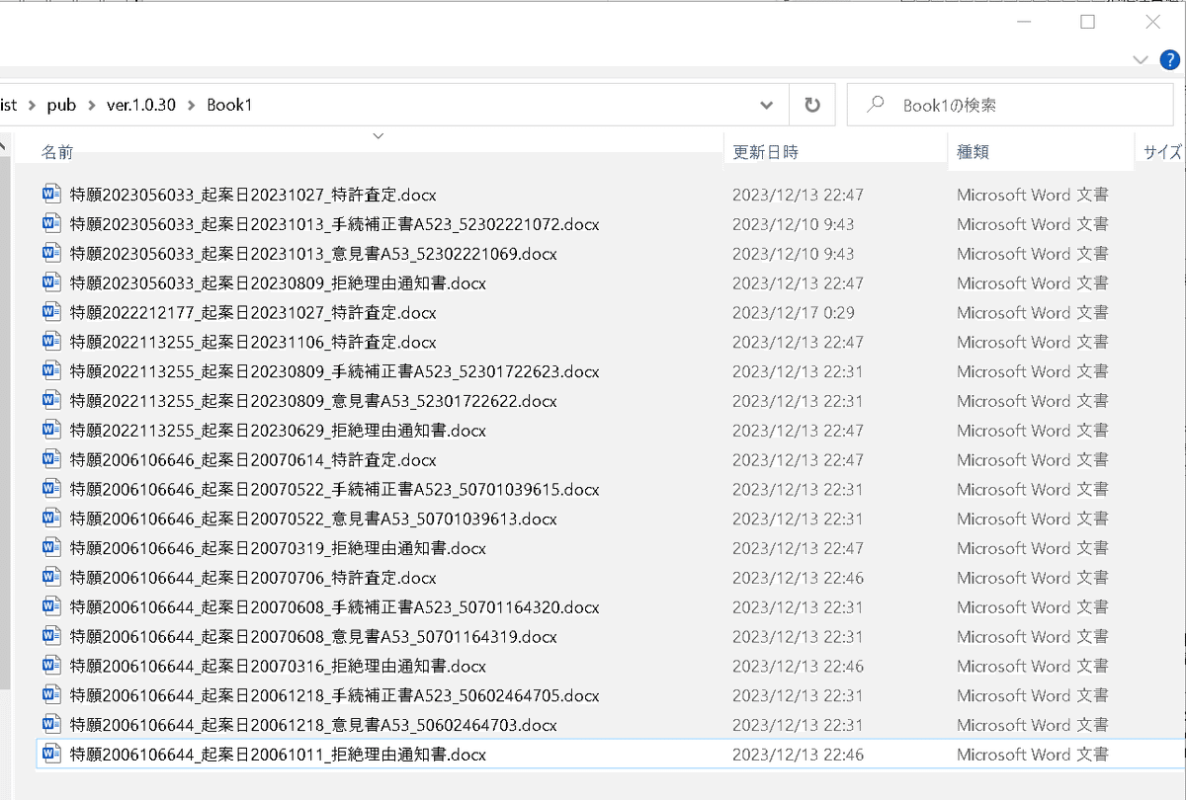Select file 特願2023056033_起案日20231027_特許査定.docx

tap(253, 195)
